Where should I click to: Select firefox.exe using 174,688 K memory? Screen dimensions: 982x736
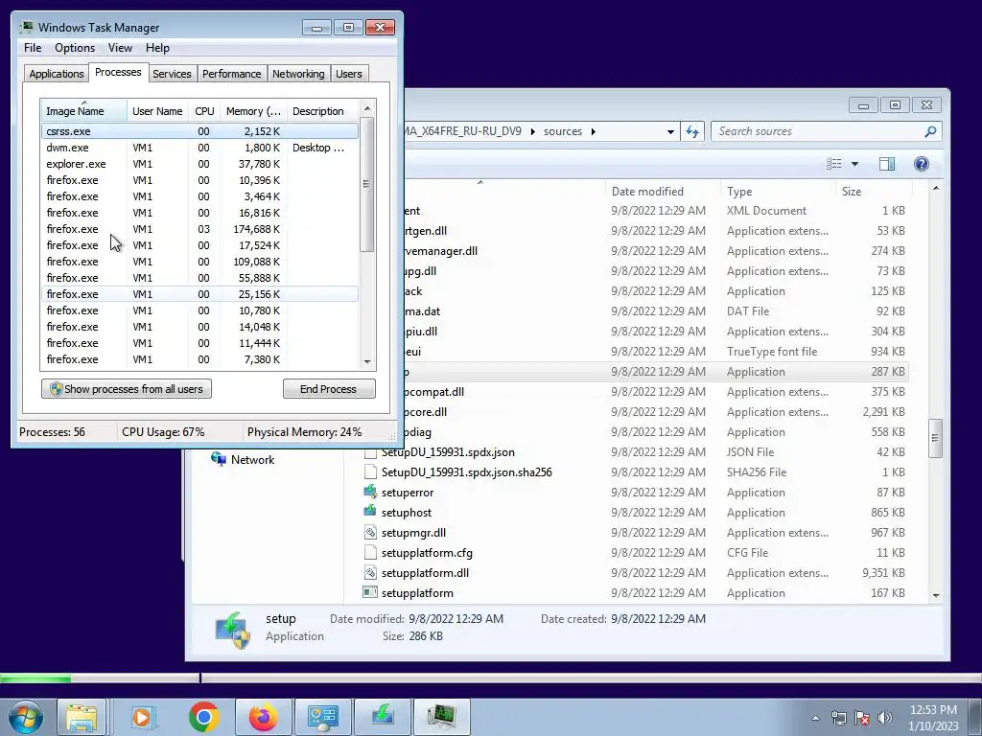click(199, 229)
